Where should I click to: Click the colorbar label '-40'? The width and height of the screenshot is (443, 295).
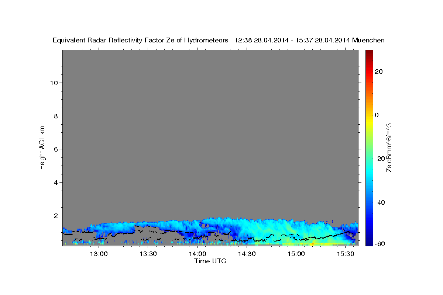380,202
